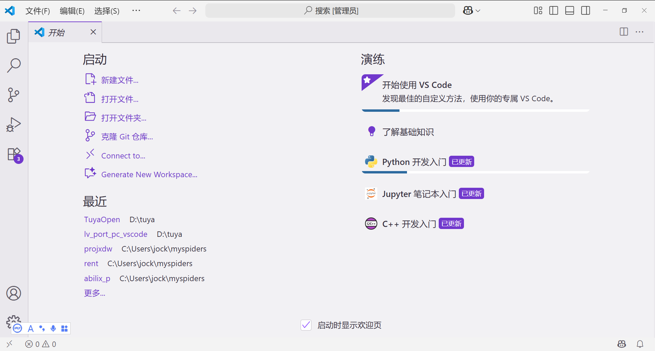Open the Source Control view
Screen dimensions: 655x351
[14, 95]
